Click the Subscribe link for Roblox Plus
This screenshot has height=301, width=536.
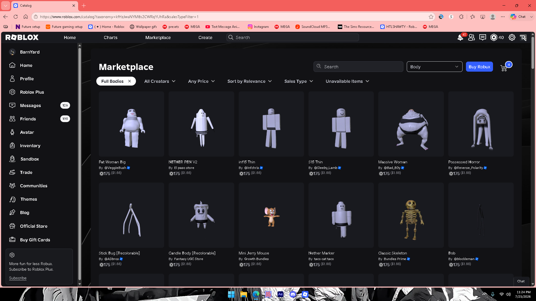(x=18, y=278)
